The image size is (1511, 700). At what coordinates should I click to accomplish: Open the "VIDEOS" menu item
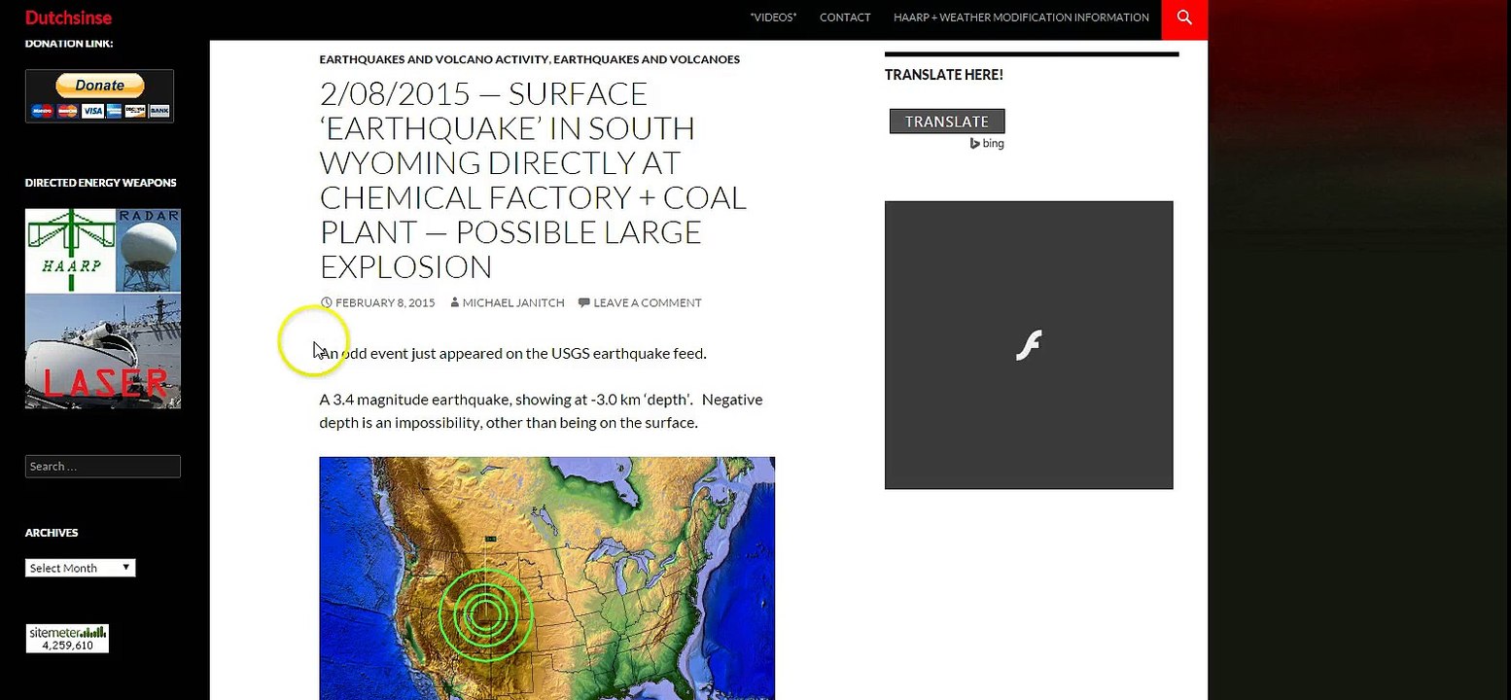[x=773, y=17]
